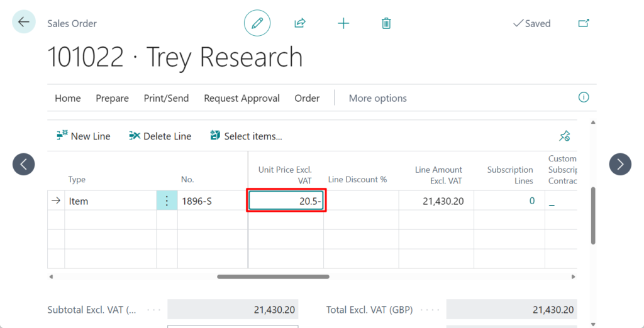Click the info circle icon
Image resolution: width=644 pixels, height=328 pixels.
[x=583, y=97]
